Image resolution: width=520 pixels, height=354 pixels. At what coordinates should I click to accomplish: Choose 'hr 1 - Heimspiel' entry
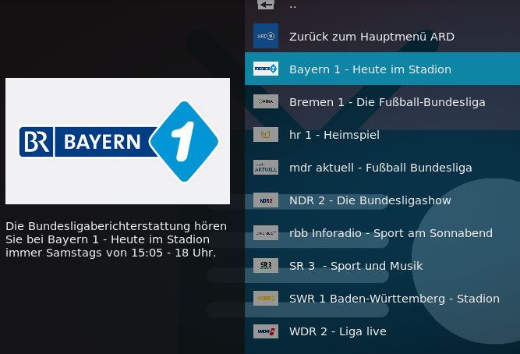click(x=382, y=134)
